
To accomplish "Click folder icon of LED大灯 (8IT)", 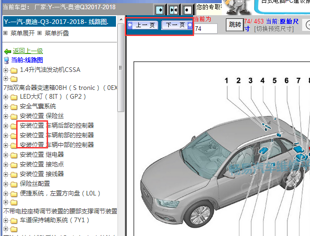I will 14,97.
